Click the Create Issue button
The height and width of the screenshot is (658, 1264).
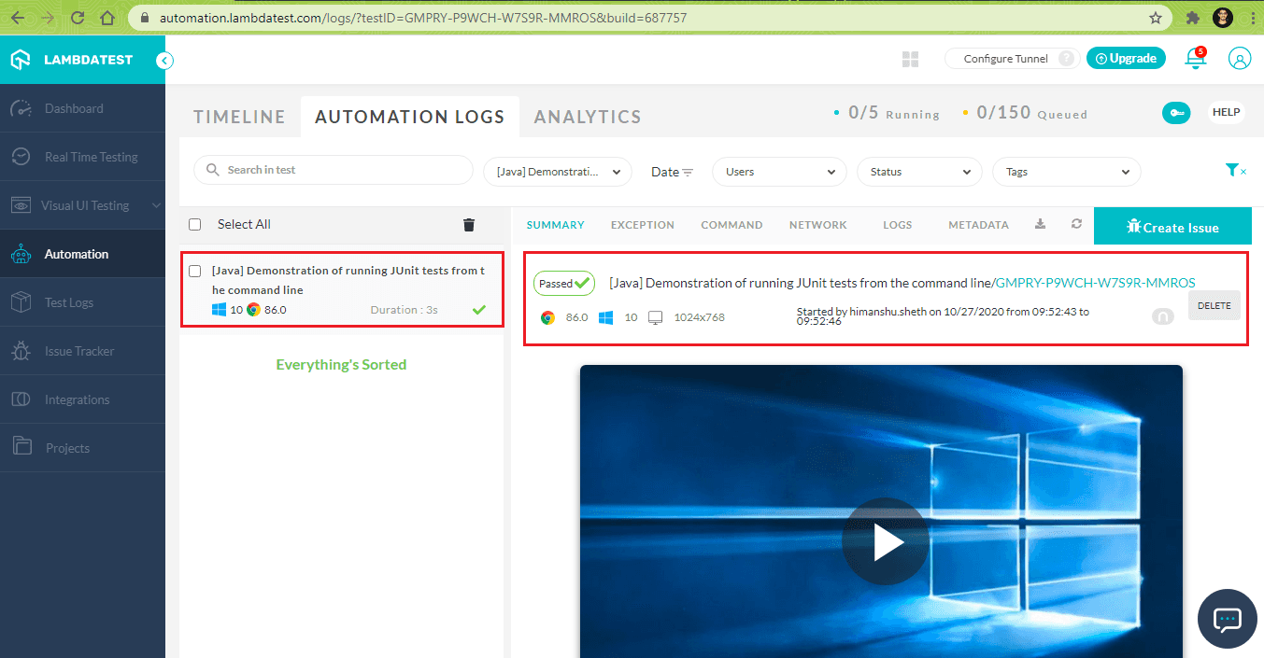[x=1172, y=227]
